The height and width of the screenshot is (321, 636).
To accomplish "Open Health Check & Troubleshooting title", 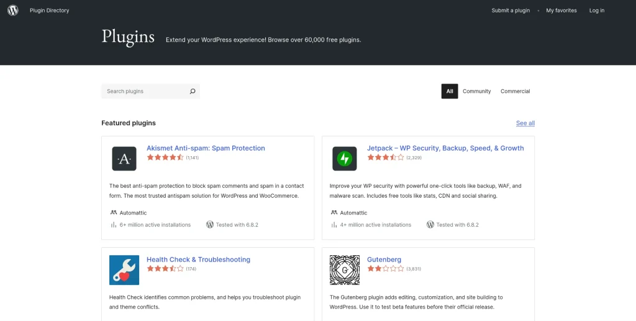I will pos(198,260).
